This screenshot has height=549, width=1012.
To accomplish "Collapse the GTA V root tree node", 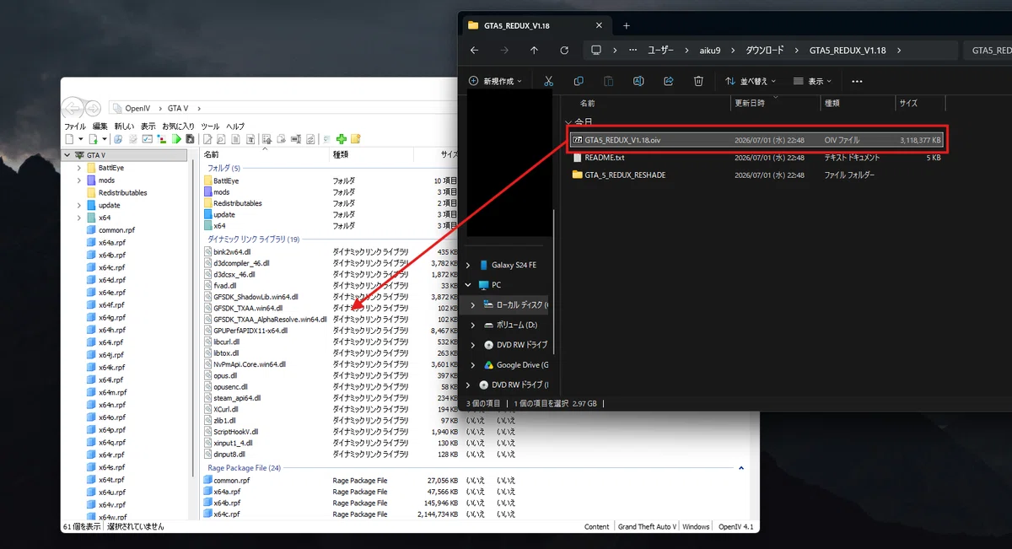I will [67, 155].
